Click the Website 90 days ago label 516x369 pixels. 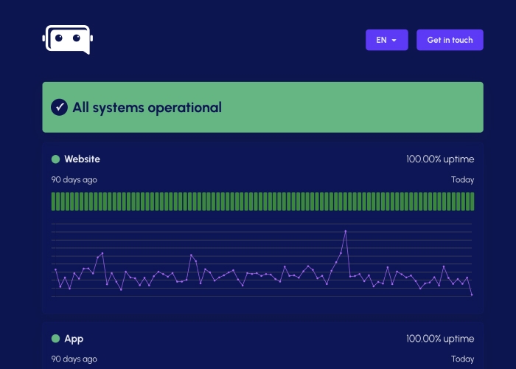tap(74, 180)
